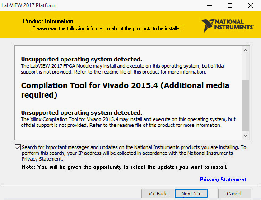Go to previous step with Back button
Screen dimensions: 261x200
click(158, 194)
